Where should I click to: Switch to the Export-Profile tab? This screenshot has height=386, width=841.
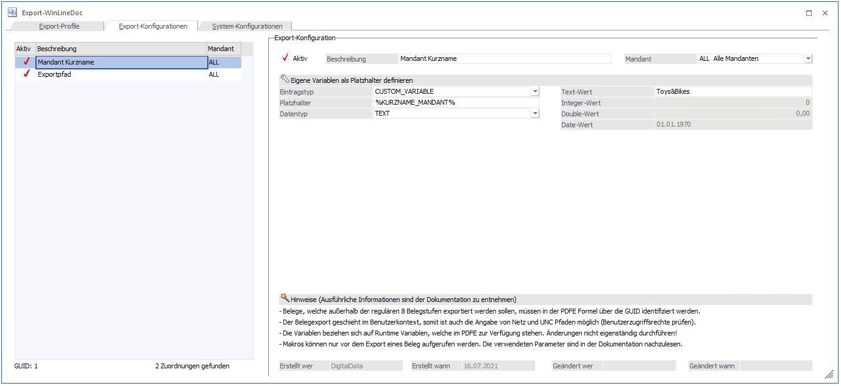59,26
